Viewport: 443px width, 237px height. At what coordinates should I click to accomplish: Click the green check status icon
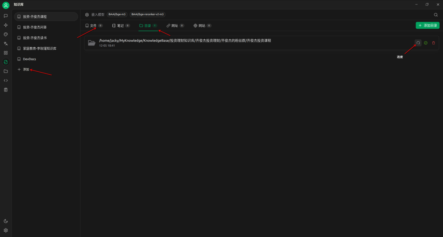(426, 43)
